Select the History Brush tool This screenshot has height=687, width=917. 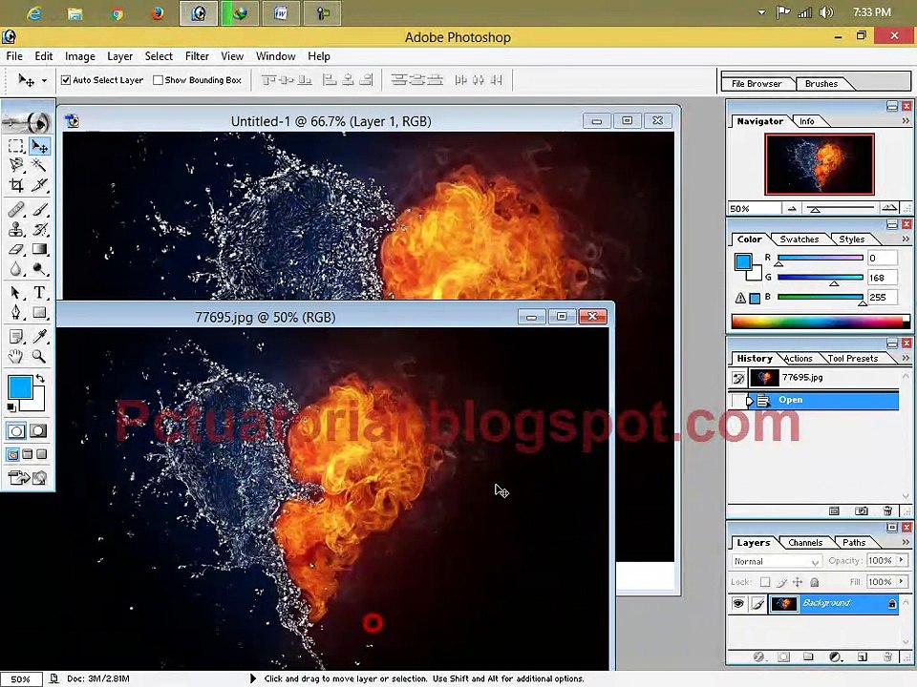39,229
